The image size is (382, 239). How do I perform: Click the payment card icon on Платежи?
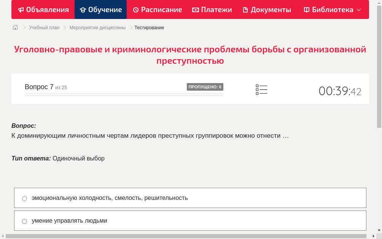(x=196, y=9)
